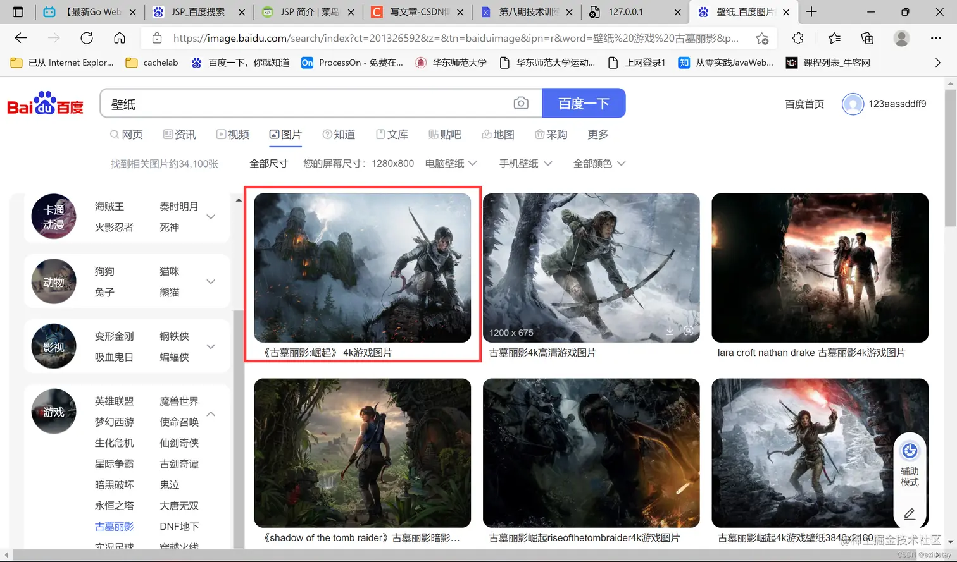The width and height of the screenshot is (957, 562).
Task: Open the 钢铁侠 category link
Action: (175, 336)
